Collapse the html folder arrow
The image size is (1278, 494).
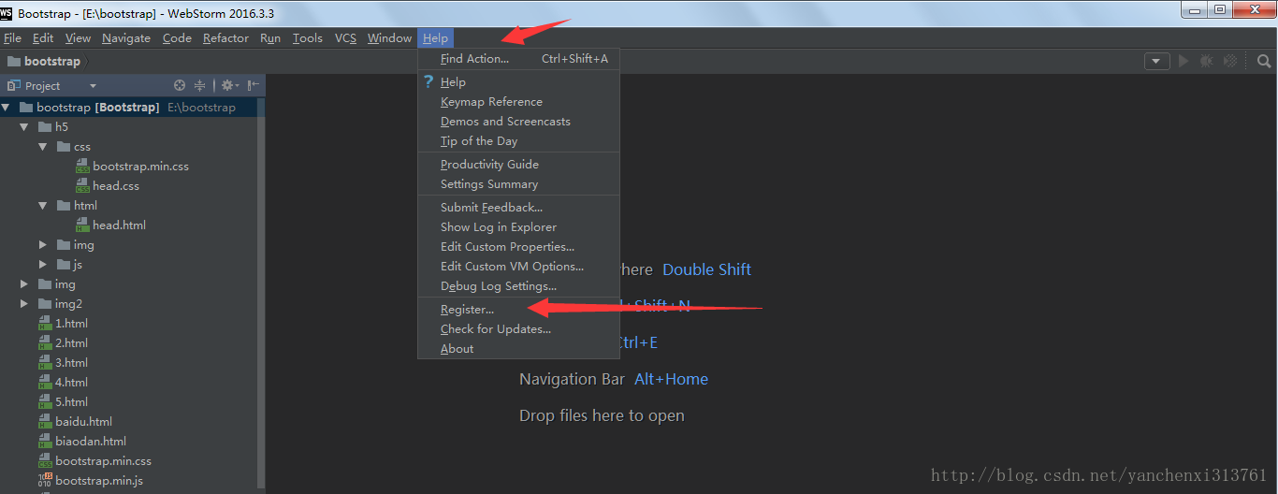pos(43,206)
